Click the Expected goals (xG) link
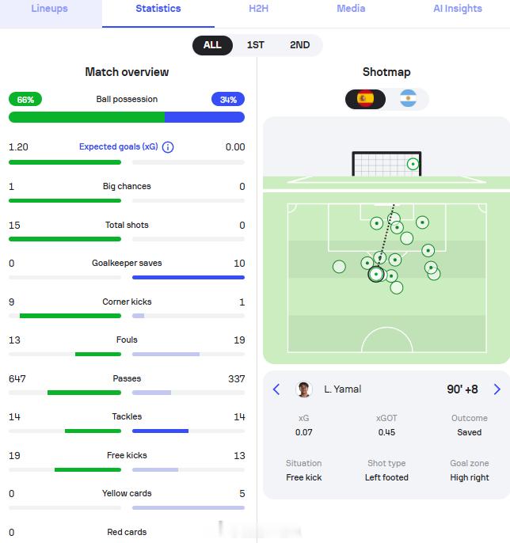 119,147
